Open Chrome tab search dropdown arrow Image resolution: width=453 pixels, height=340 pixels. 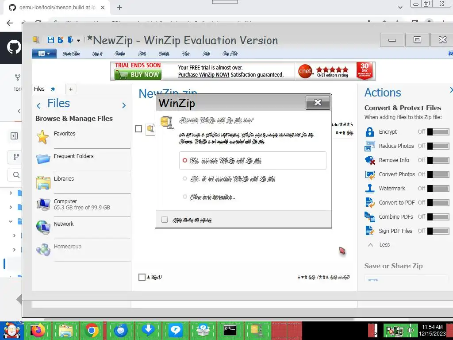[x=400, y=8]
